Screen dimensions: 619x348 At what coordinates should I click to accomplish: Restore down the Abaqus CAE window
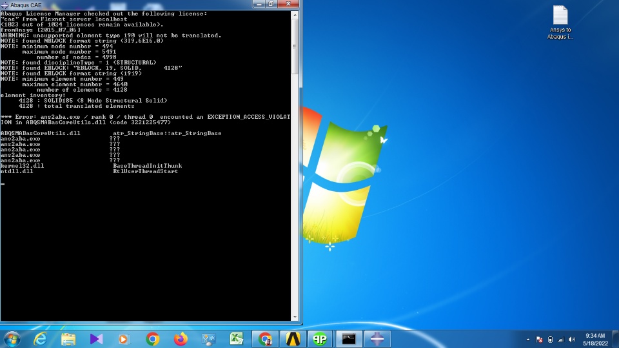pyautogui.click(x=271, y=4)
